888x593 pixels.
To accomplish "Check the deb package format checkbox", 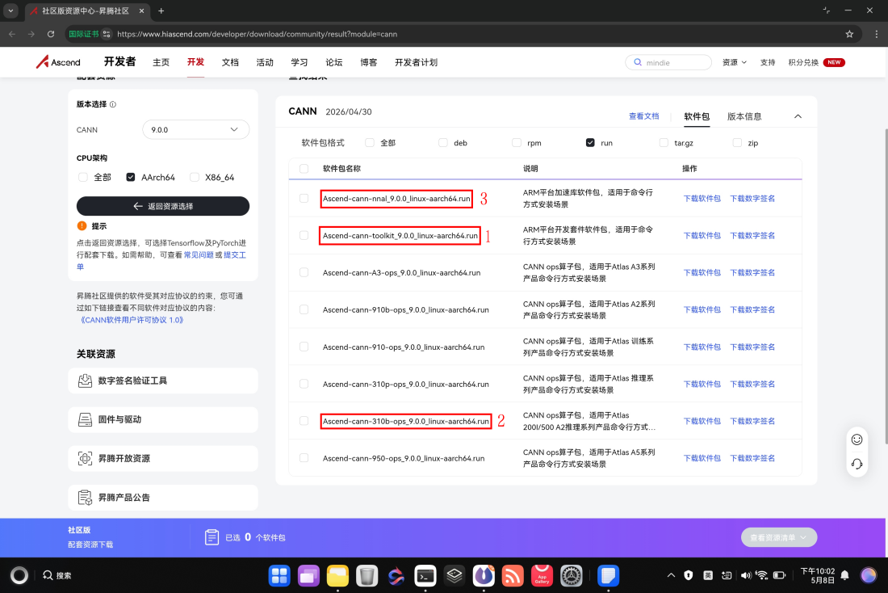I will pos(443,143).
